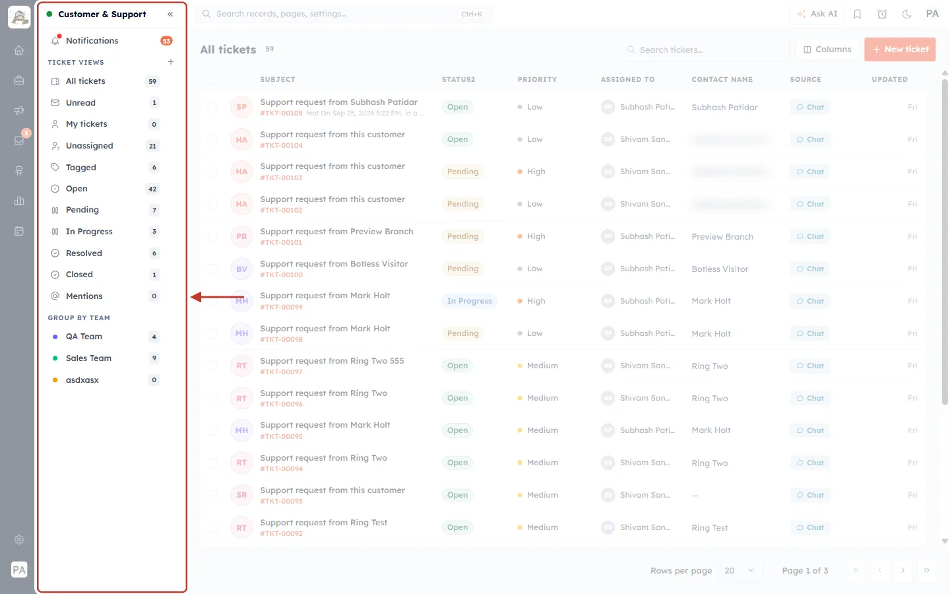Open settings gear in left rail
This screenshot has height=594, width=950.
click(19, 540)
